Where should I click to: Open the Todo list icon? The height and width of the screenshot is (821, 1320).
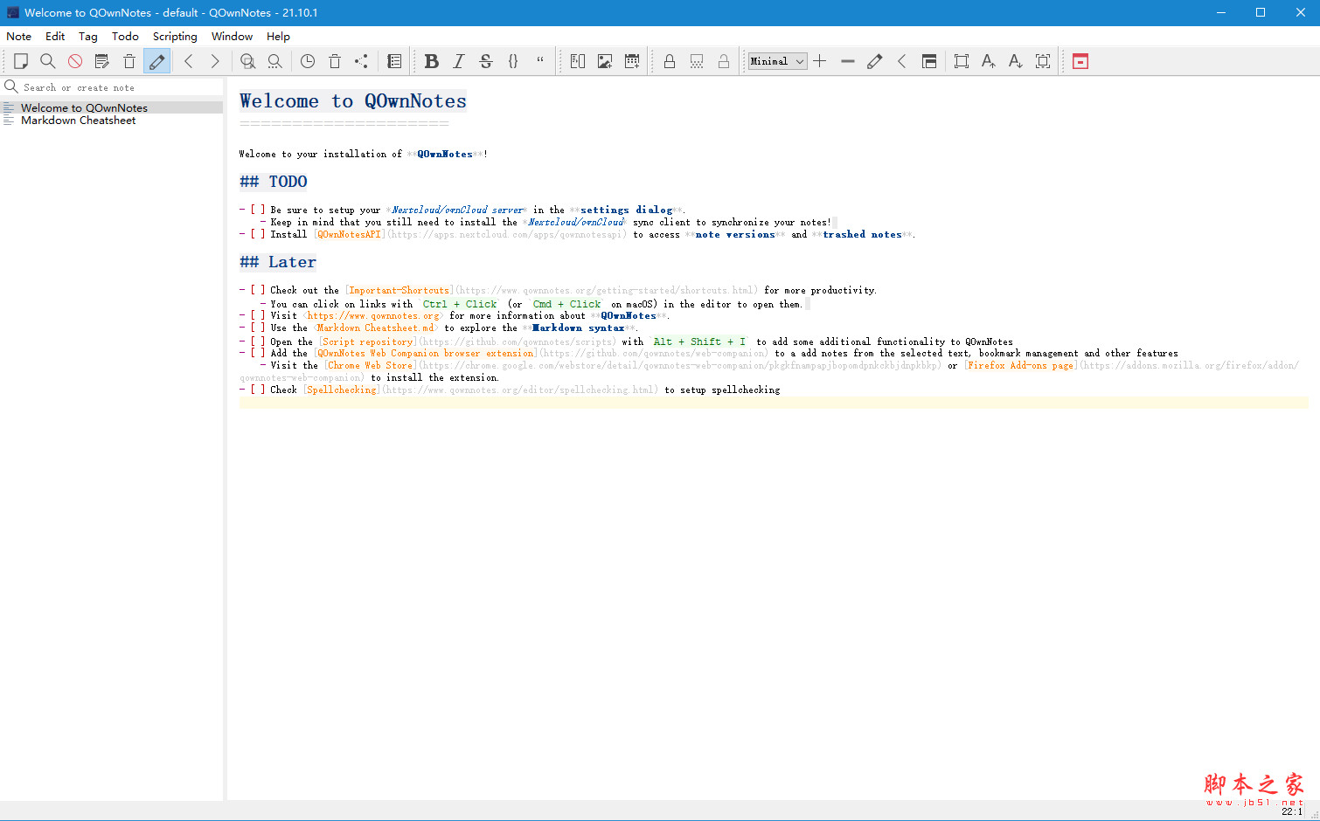(394, 61)
